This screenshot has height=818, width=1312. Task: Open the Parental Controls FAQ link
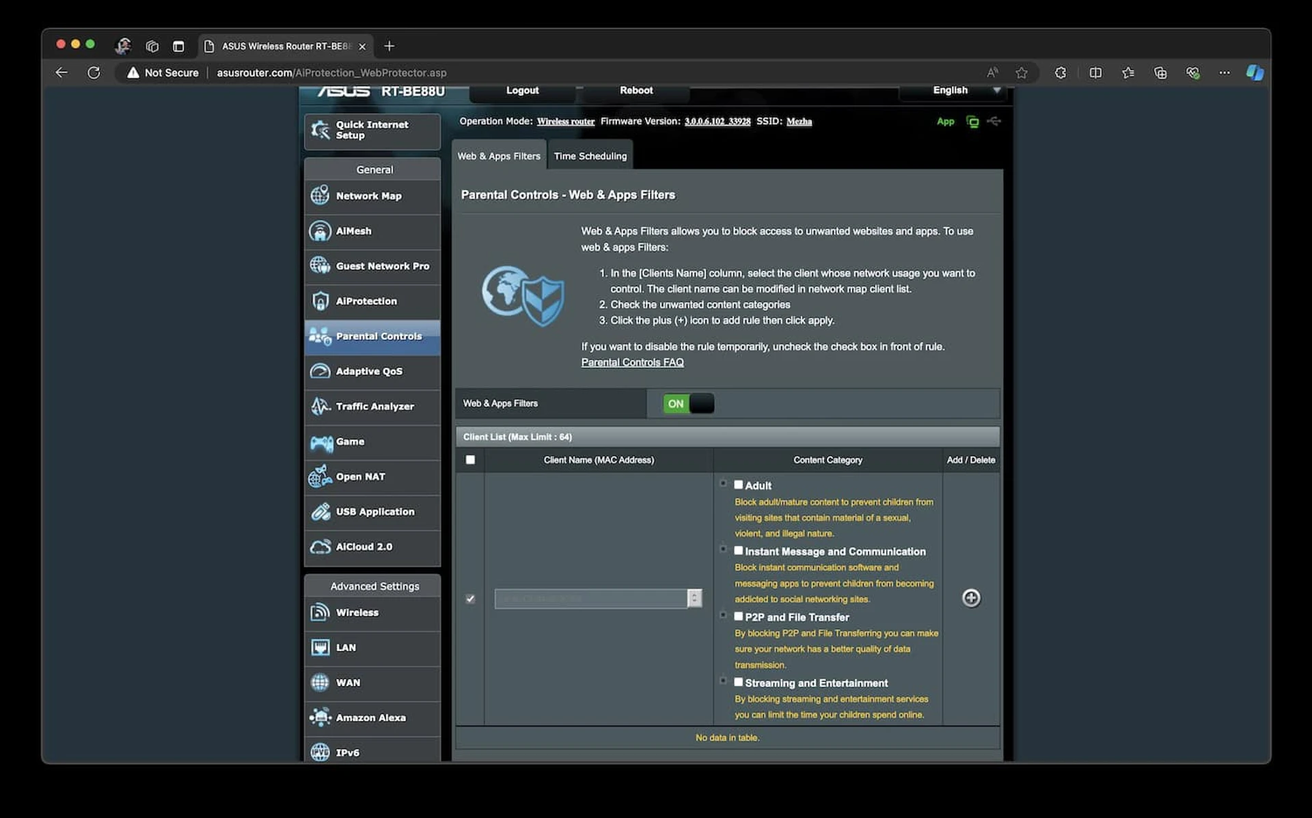pyautogui.click(x=632, y=362)
